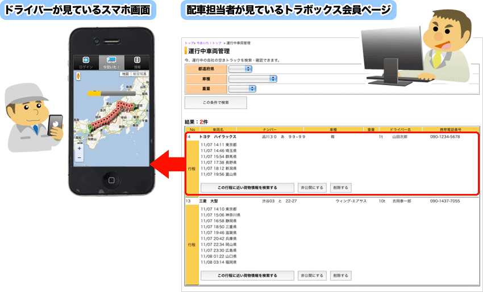
Task: Click the Street View pegman icon on the map
Action: coord(78,76)
